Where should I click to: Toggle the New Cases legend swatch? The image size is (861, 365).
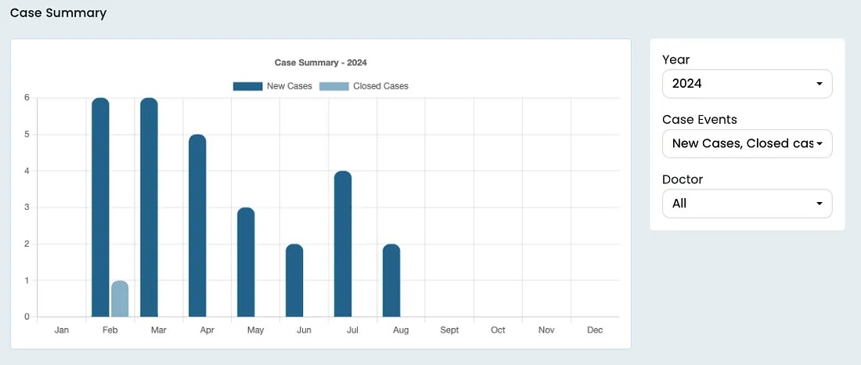coord(247,86)
